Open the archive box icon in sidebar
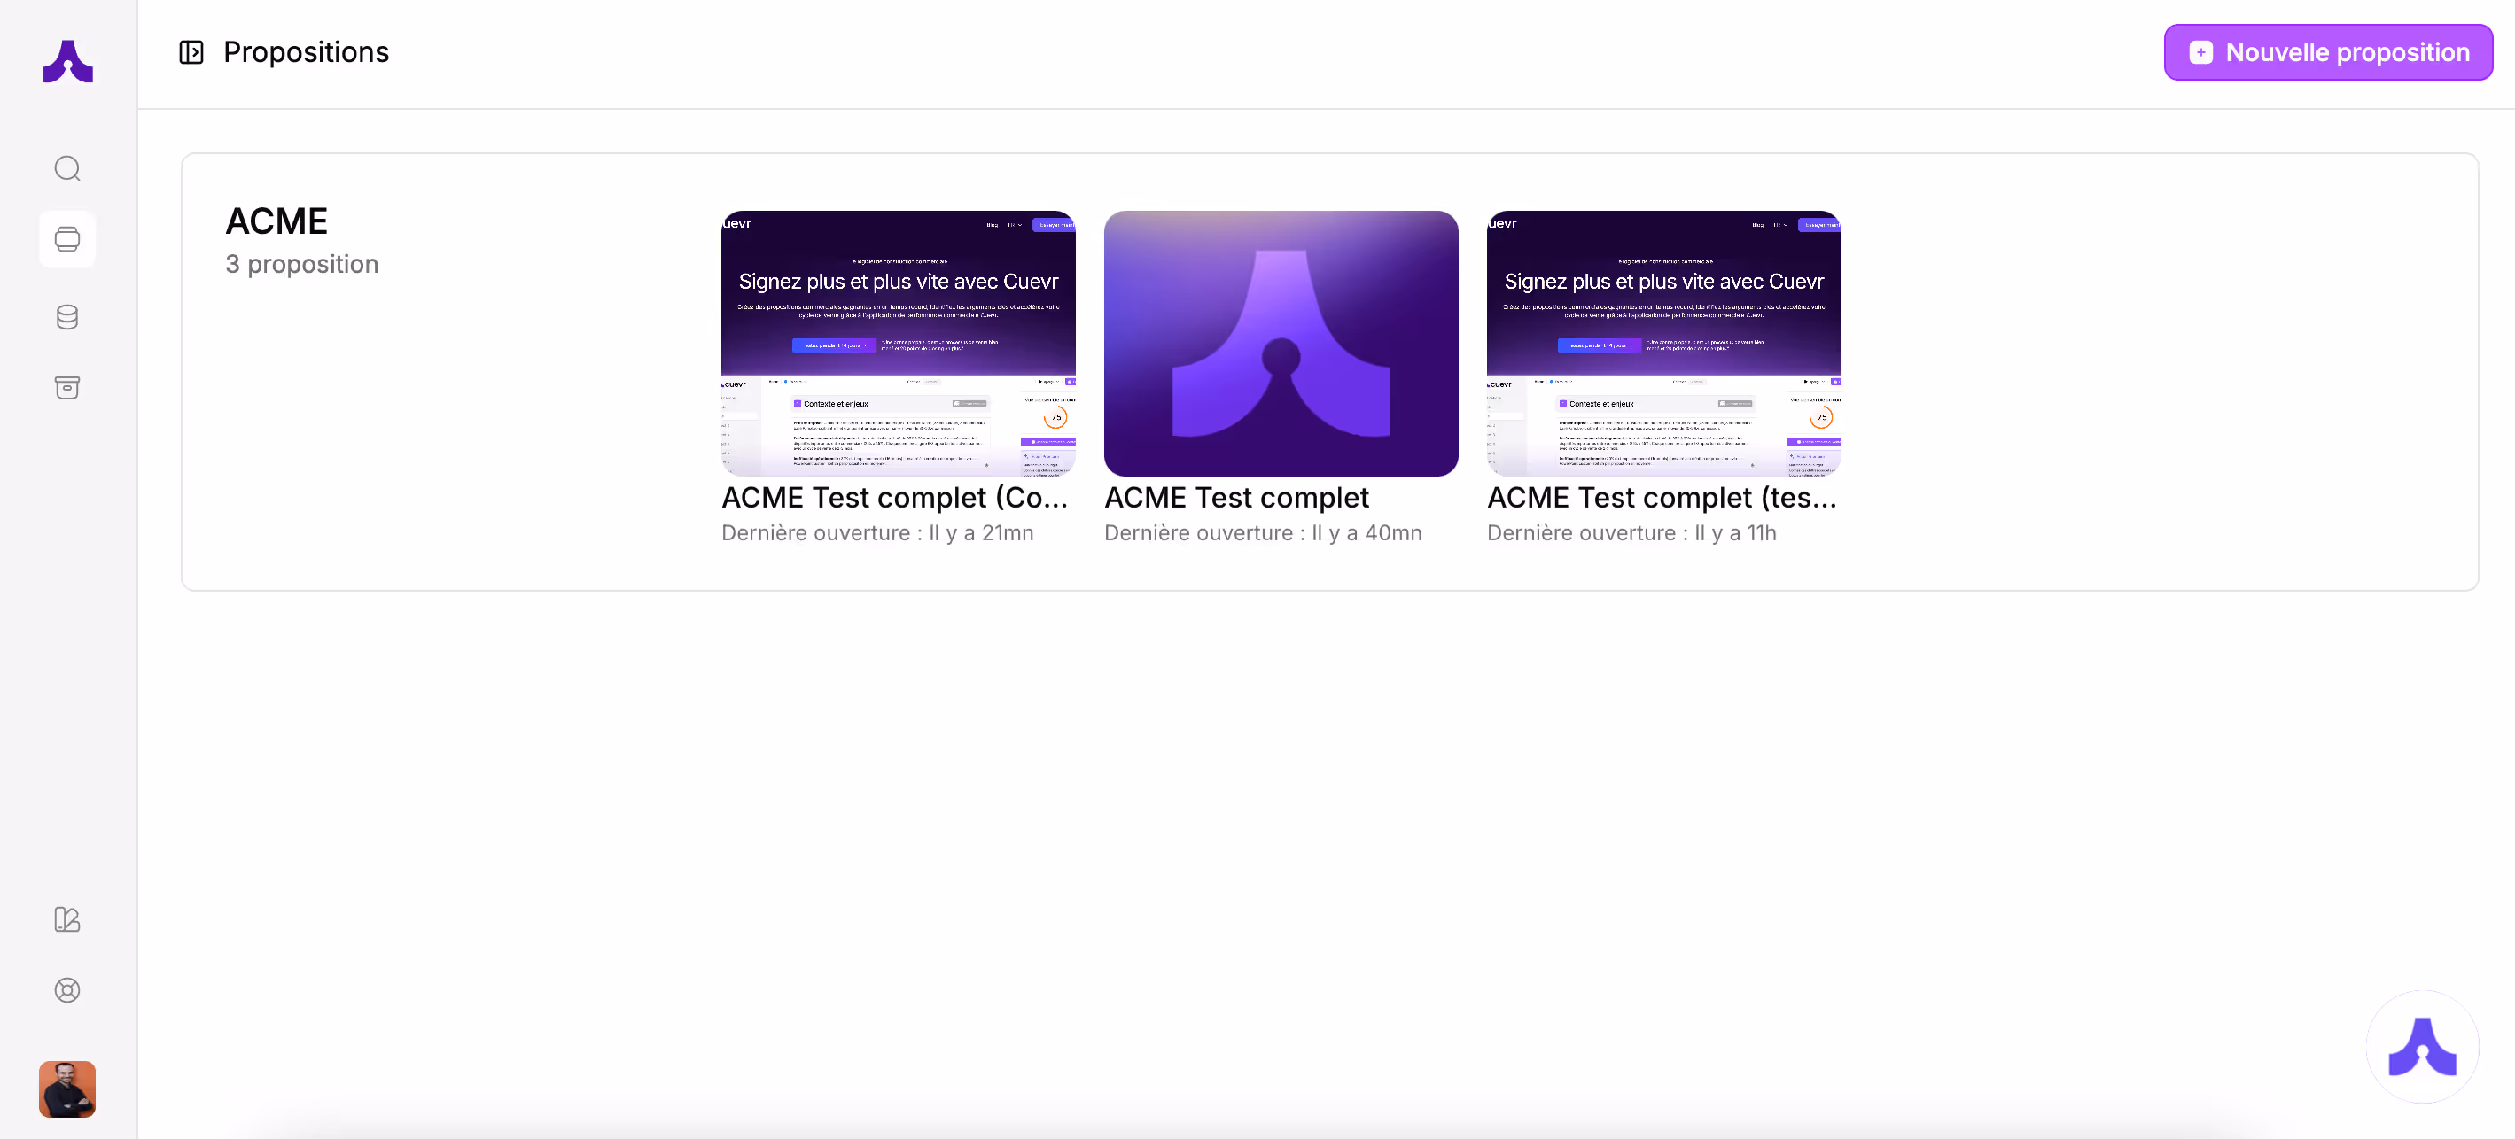 (x=67, y=387)
